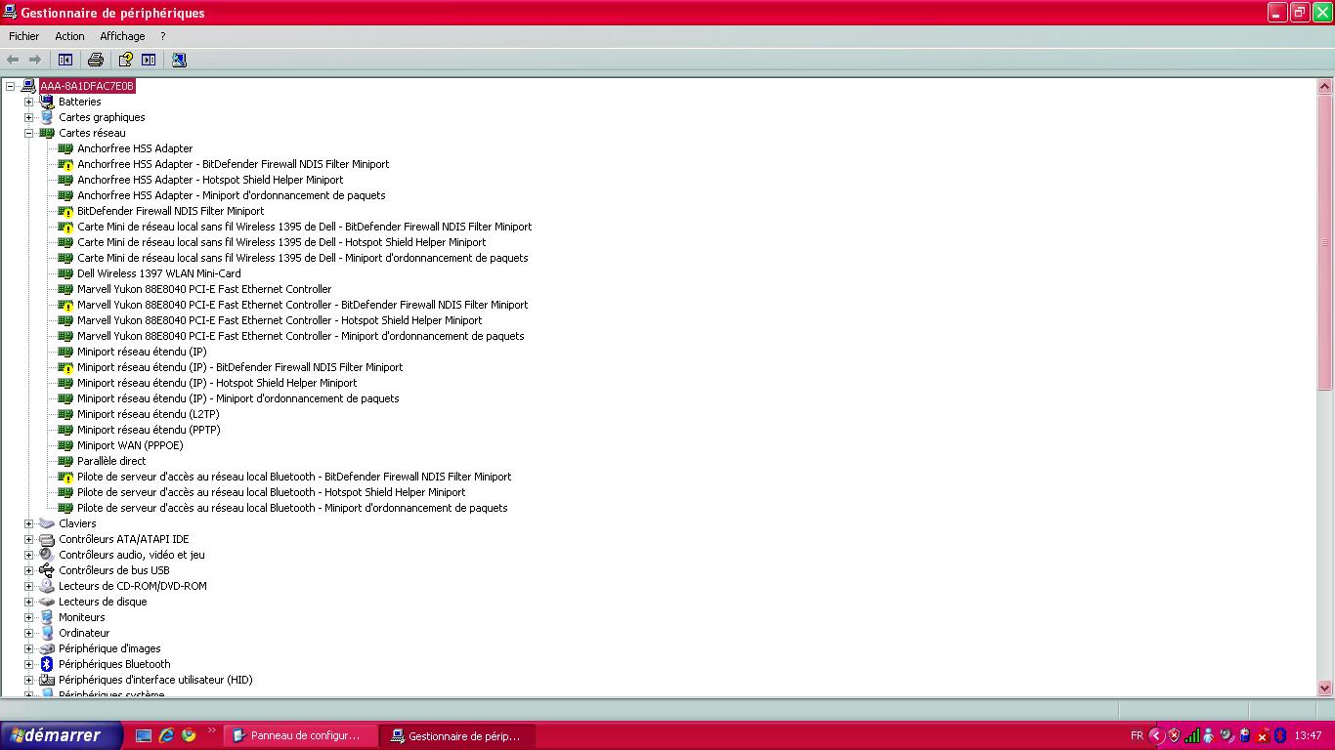1335x750 pixels.
Task: Click the Batteries category icon
Action: pos(46,102)
